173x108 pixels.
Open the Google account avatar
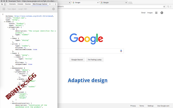pyautogui.click(x=162, y=13)
